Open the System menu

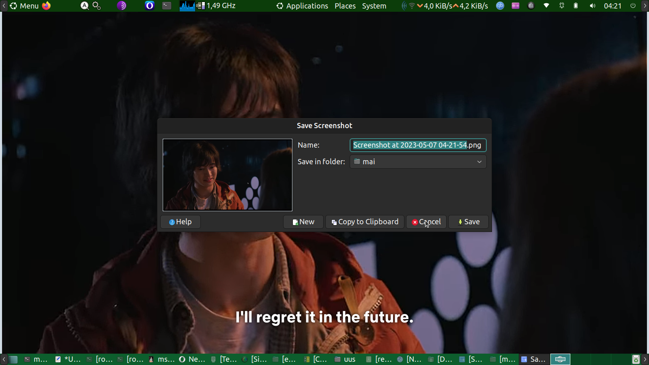point(374,6)
